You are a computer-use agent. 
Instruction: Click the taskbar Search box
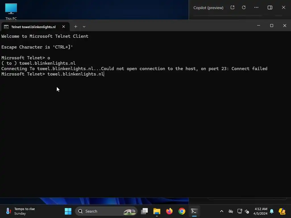coord(106,211)
